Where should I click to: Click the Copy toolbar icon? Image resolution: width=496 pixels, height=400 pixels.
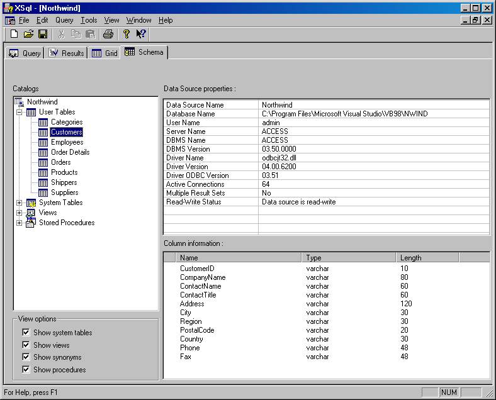pos(76,34)
